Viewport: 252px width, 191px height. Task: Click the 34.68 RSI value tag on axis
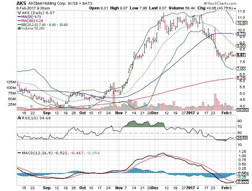pyautogui.click(x=242, y=138)
